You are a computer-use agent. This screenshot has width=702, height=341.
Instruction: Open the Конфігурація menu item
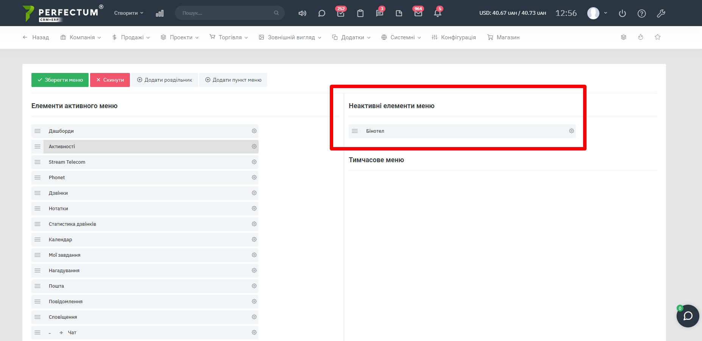point(454,37)
